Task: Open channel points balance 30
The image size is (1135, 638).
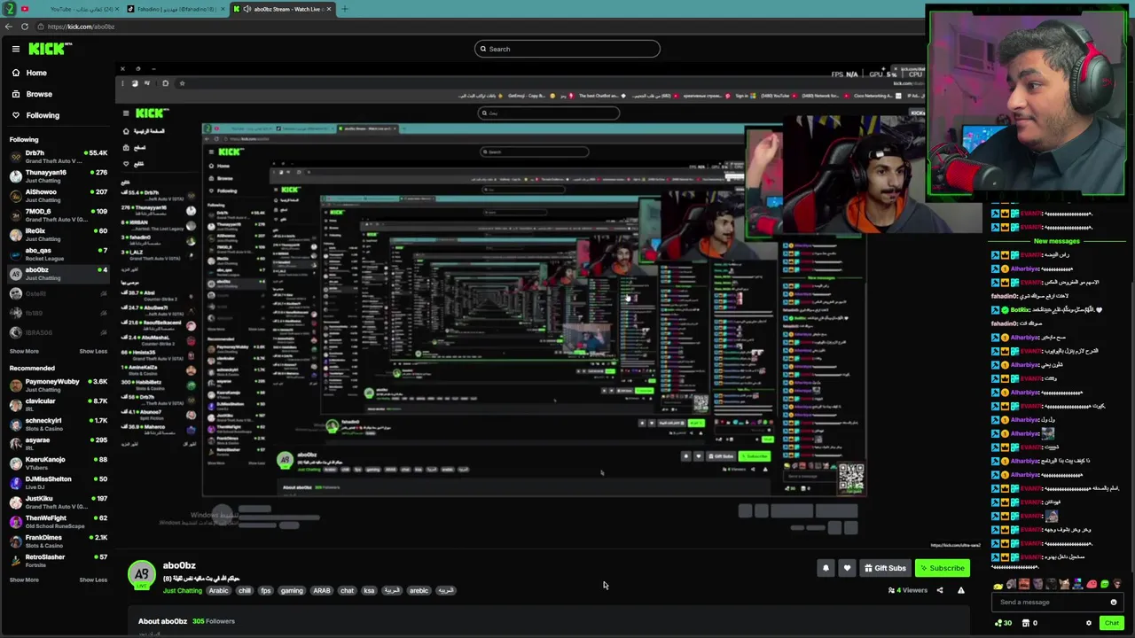Action: coord(1003,623)
